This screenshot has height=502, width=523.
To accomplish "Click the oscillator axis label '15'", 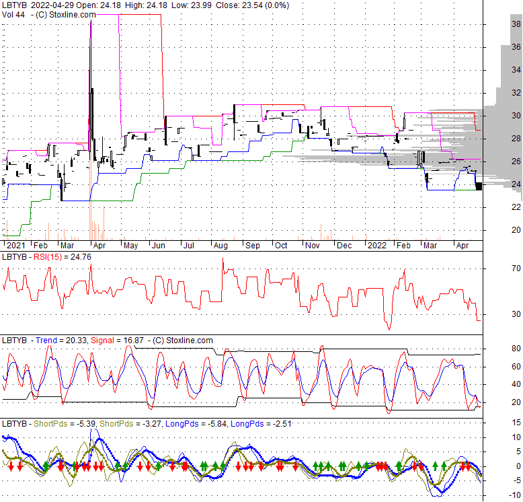I will (516, 423).
